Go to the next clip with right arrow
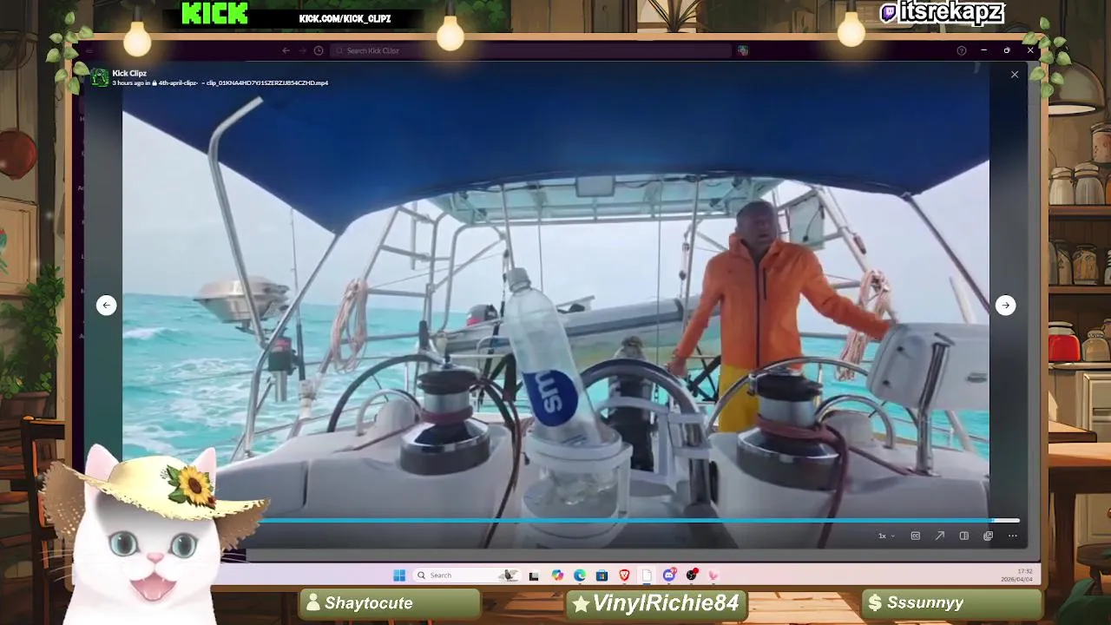The height and width of the screenshot is (625, 1111). point(1005,305)
